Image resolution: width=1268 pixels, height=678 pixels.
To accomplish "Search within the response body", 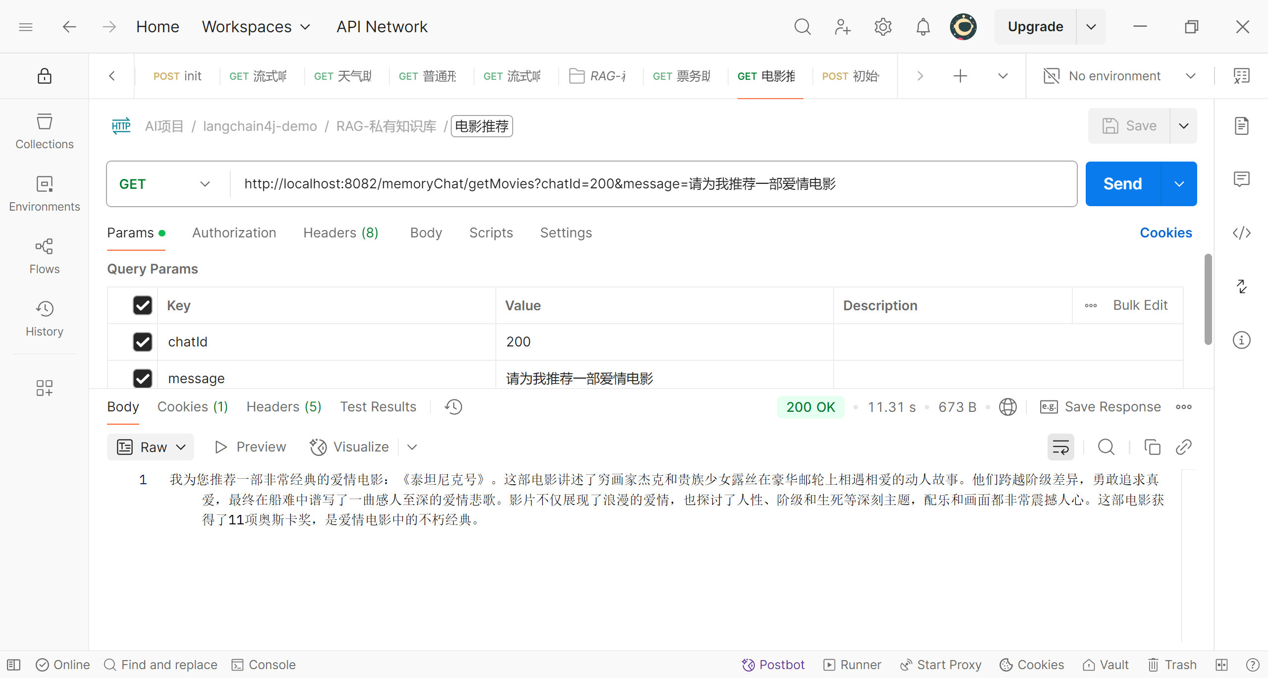I will click(1106, 447).
